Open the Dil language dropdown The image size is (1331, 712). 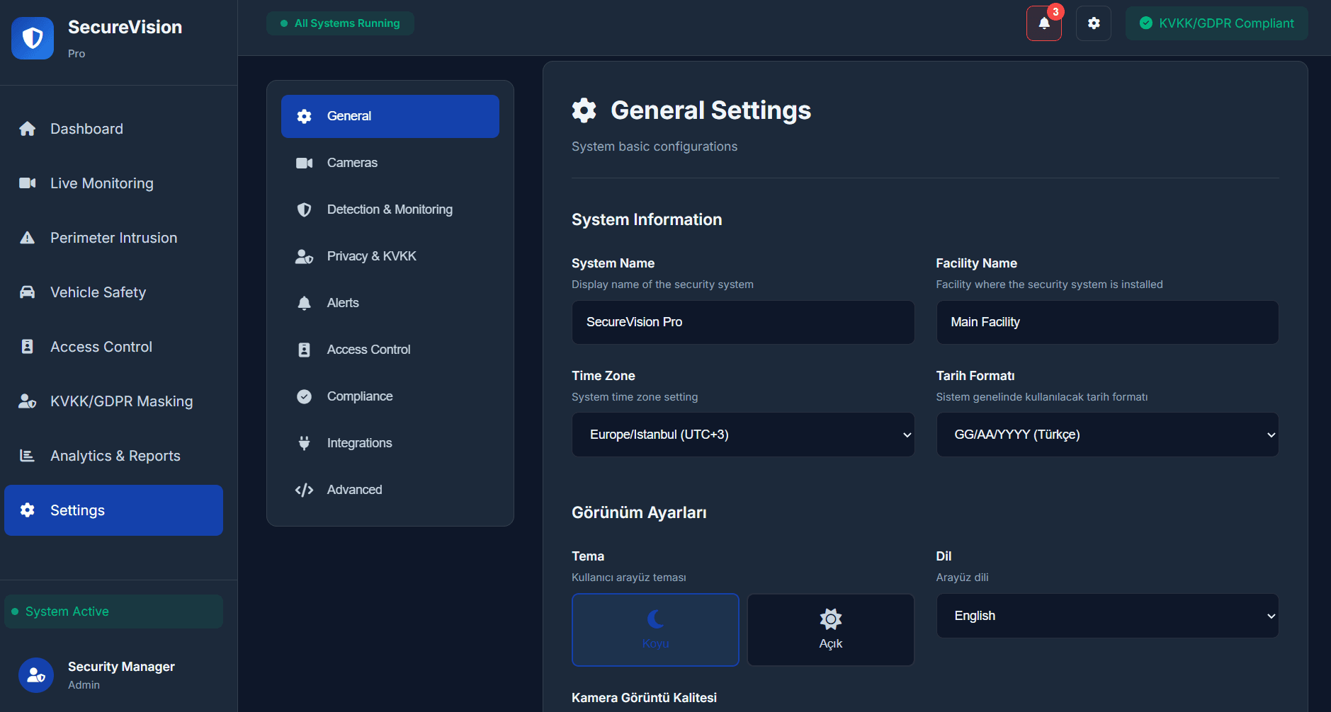coord(1106,616)
